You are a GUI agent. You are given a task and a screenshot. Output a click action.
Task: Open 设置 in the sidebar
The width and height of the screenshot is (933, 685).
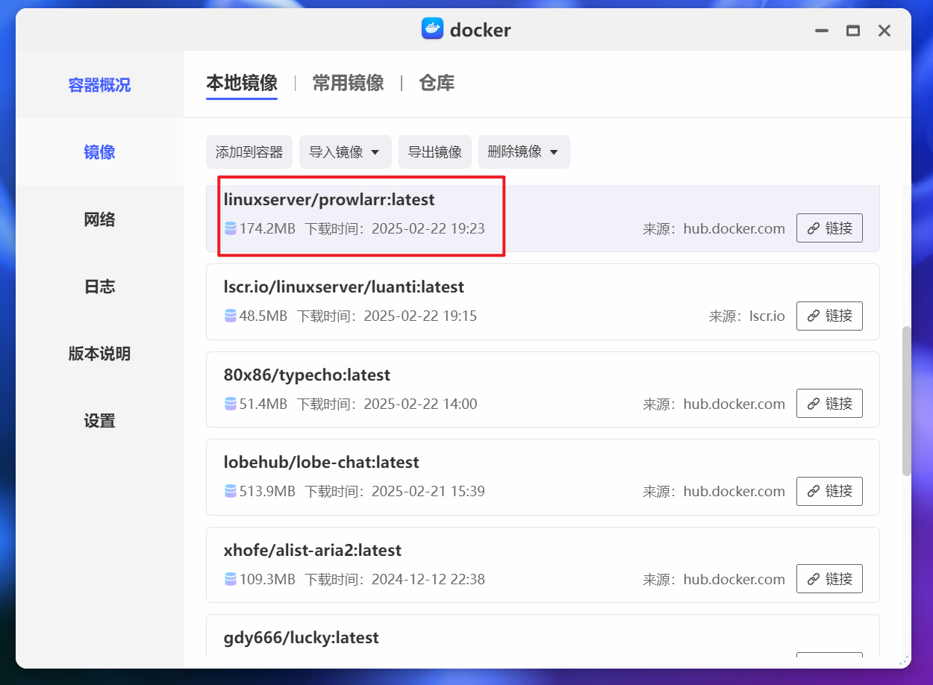[99, 421]
